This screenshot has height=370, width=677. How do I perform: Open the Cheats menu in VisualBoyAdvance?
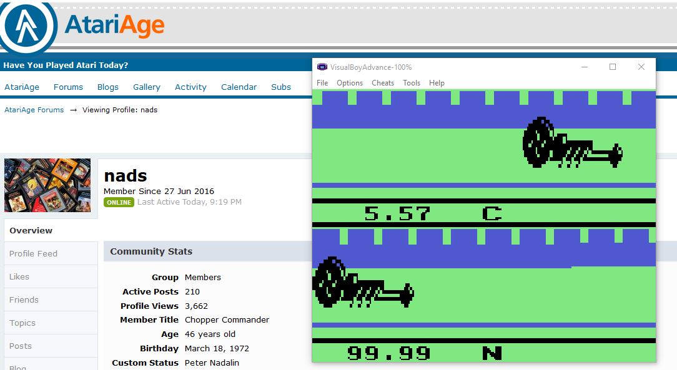383,83
